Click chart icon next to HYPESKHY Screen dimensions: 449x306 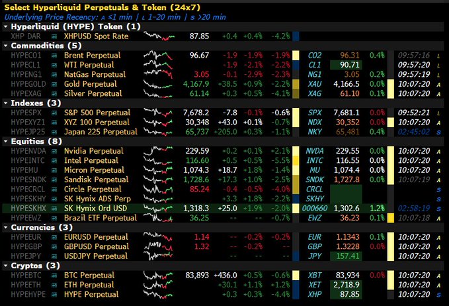54,199
